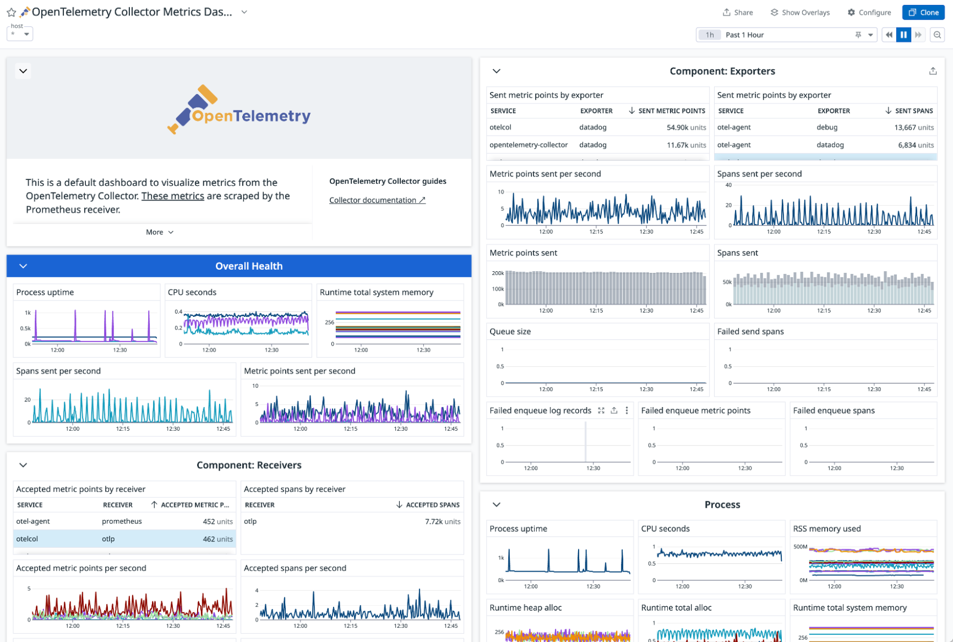Screen dimensions: 953x642
Task: Open the host template variable dropdown
Action: [x=20, y=34]
